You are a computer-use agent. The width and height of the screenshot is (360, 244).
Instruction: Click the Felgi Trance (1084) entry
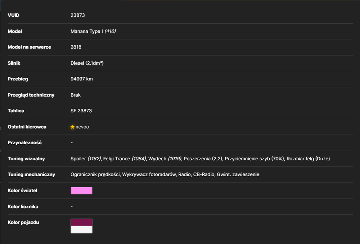(x=125, y=159)
